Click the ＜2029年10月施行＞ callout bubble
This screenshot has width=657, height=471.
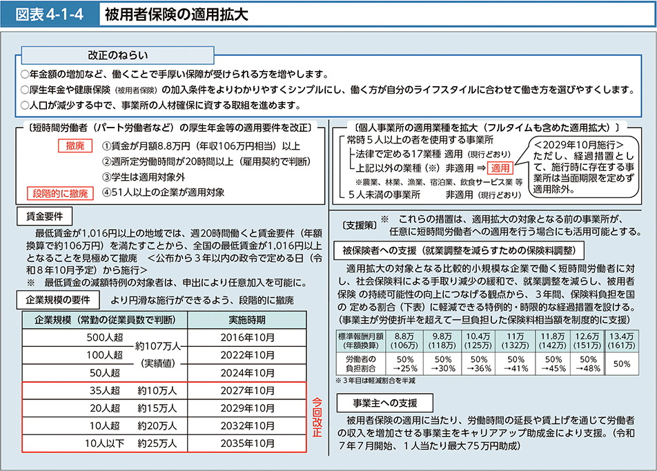[583, 167]
